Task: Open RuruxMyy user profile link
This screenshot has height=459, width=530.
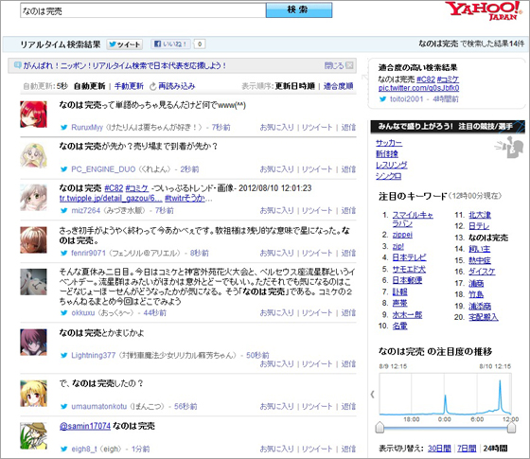Action: [87, 128]
